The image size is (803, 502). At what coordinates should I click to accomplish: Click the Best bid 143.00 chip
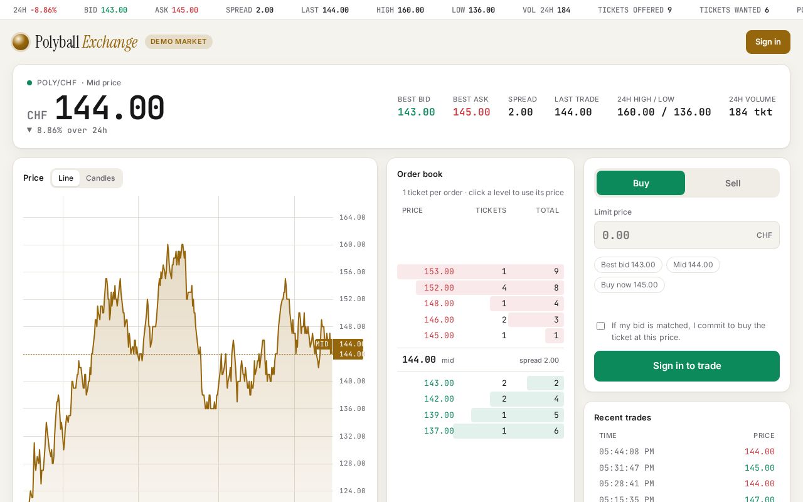pos(628,265)
